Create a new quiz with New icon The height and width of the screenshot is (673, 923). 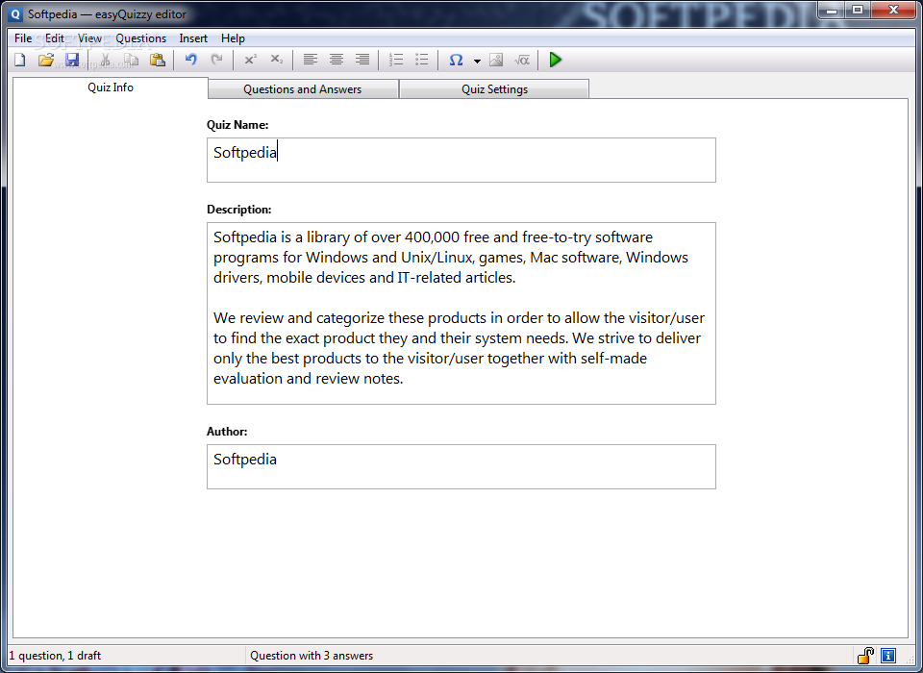pyautogui.click(x=20, y=60)
